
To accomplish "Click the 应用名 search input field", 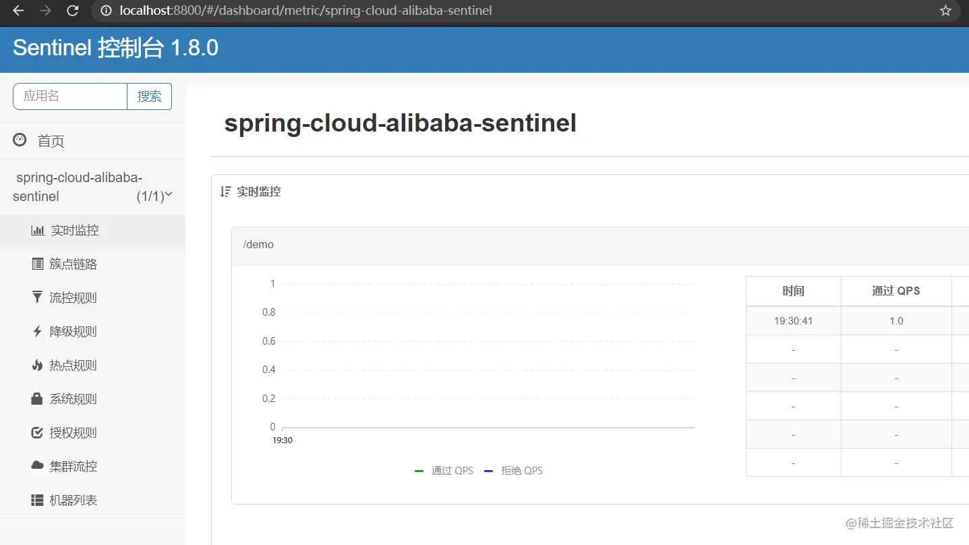I will coord(70,96).
